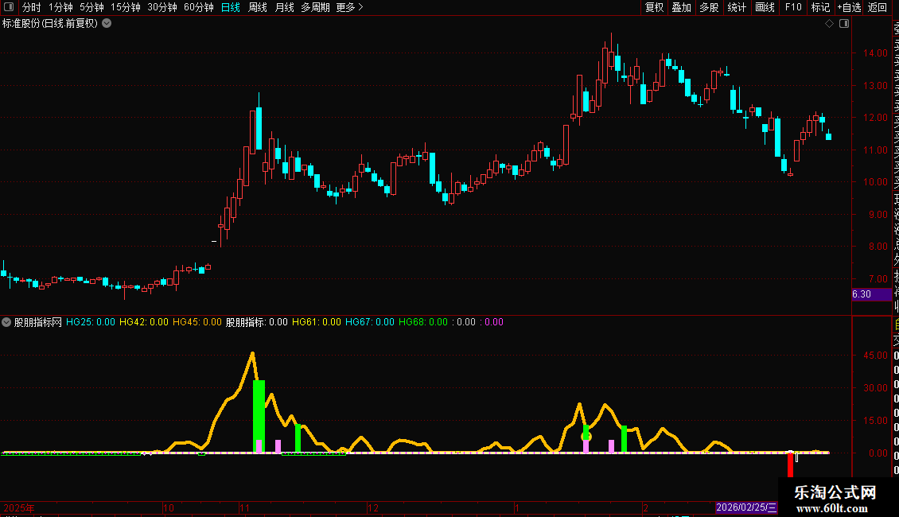Expand the 更多 periods menu
The image size is (899, 517).
[350, 7]
